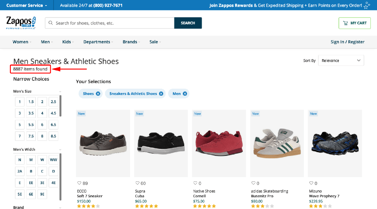Select men's width WW
This screenshot has width=377, height=209.
tap(53, 160)
